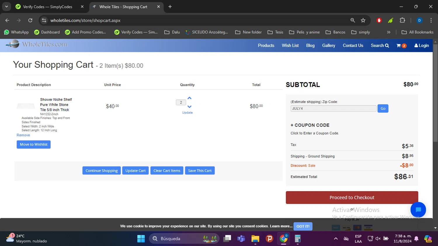This screenshot has width=438, height=246.
Task: Click the Remove link for the shelf item
Action: (23, 135)
